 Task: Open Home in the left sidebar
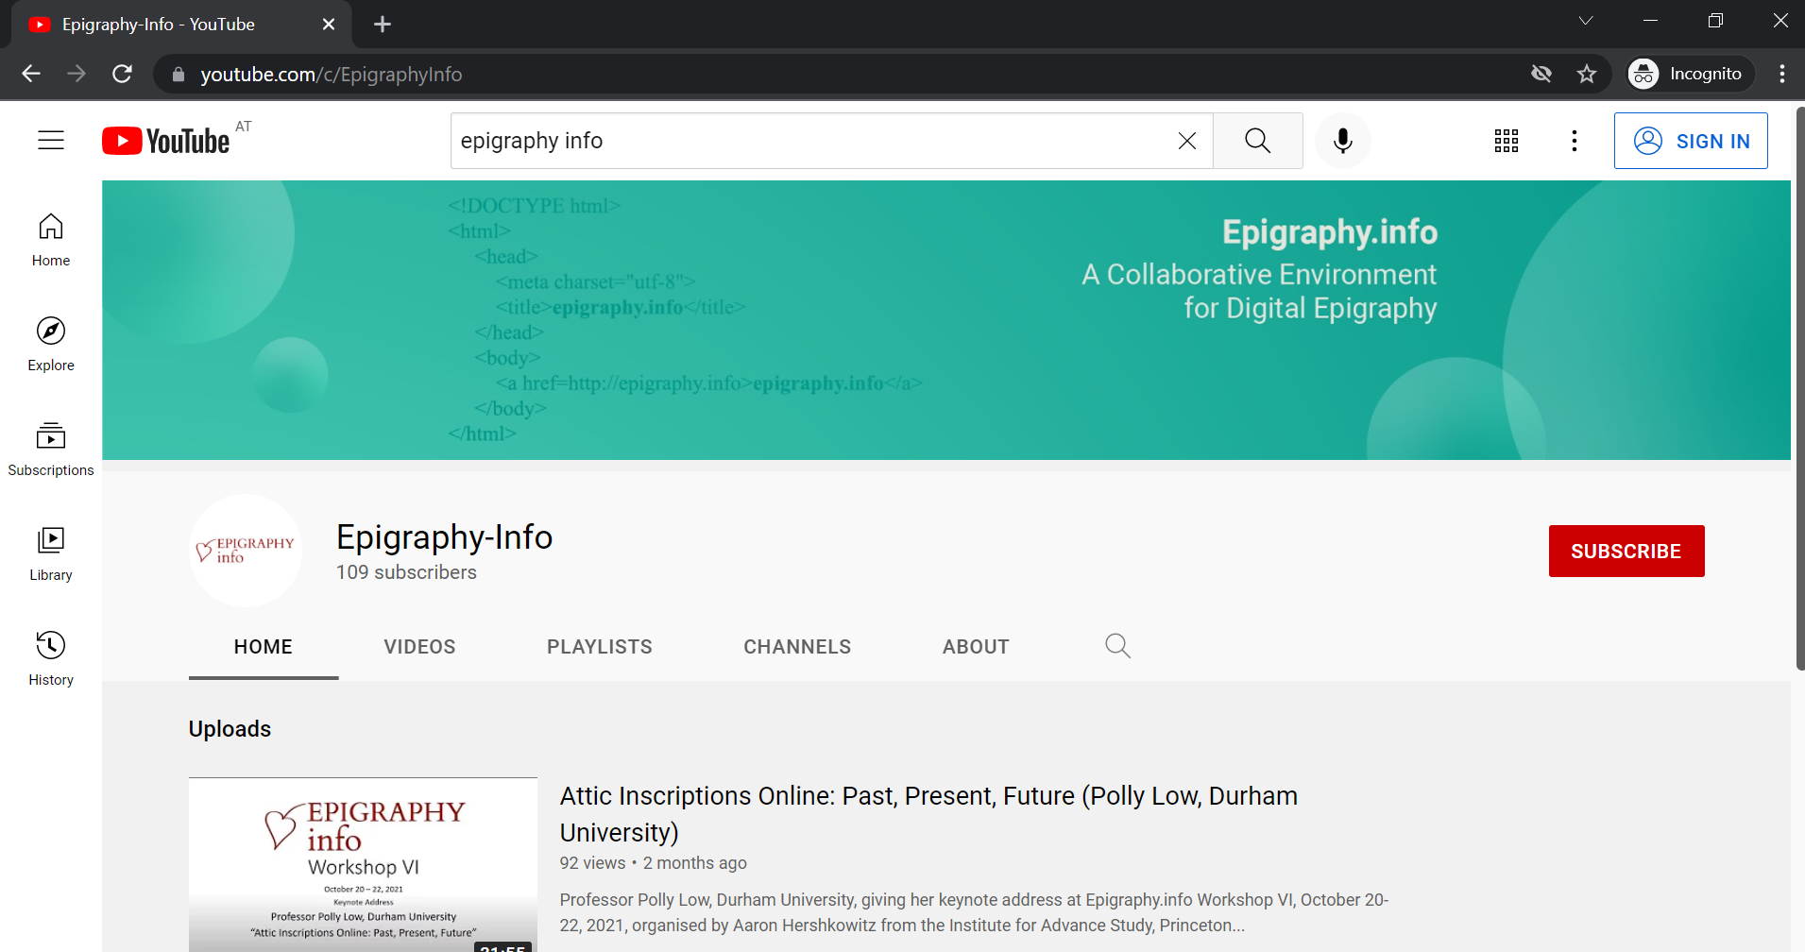pos(51,241)
